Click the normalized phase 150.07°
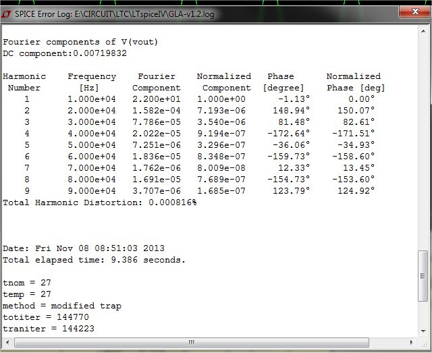432x353 pixels. pyautogui.click(x=356, y=111)
